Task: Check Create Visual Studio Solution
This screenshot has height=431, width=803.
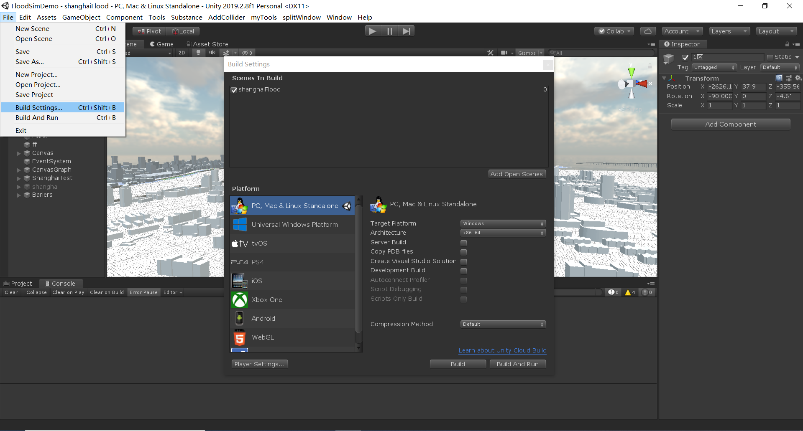Action: pos(463,261)
